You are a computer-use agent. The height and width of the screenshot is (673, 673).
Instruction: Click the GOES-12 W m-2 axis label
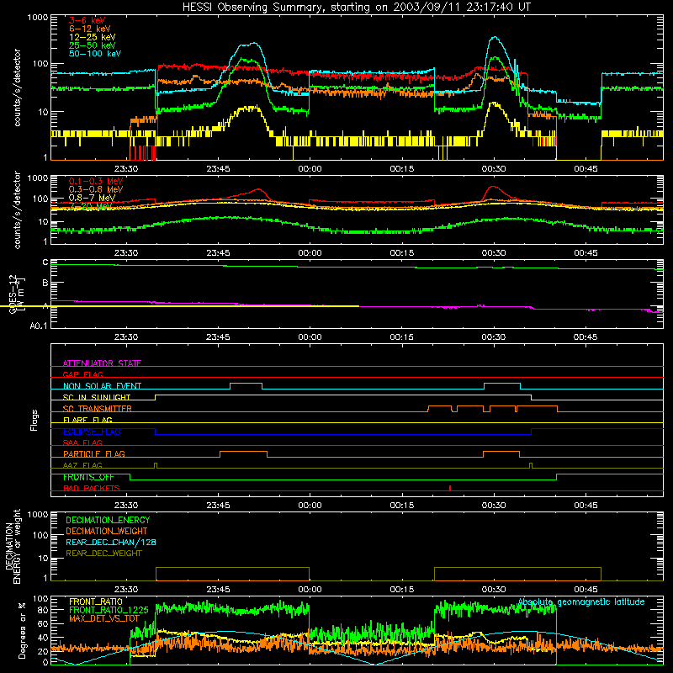(17, 294)
